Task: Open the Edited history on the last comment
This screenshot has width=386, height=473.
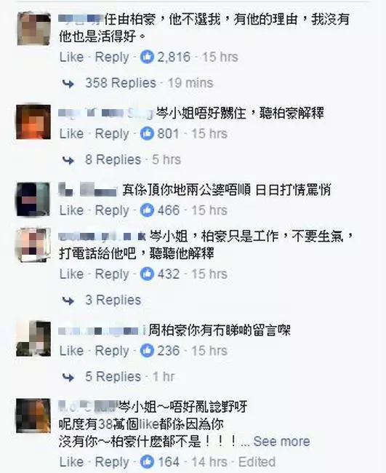Action: tap(257, 462)
